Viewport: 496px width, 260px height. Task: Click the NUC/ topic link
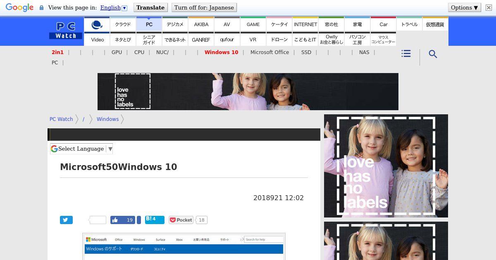pyautogui.click(x=162, y=52)
